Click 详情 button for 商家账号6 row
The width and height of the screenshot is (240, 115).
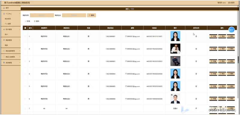[213, 99]
